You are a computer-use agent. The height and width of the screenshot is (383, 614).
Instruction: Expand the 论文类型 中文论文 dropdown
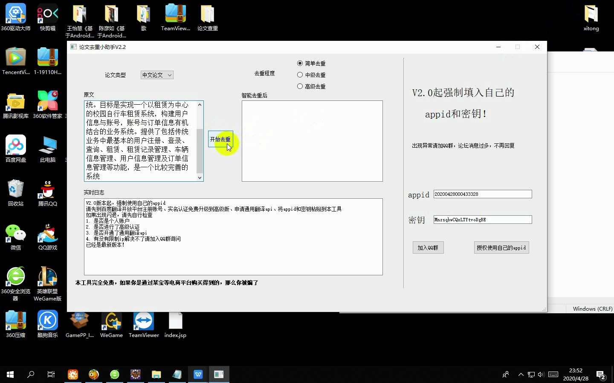pyautogui.click(x=157, y=75)
